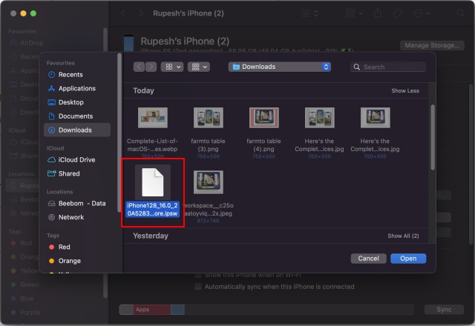Click the iCloud Drive cloud icon
The height and width of the screenshot is (326, 475).
point(51,160)
